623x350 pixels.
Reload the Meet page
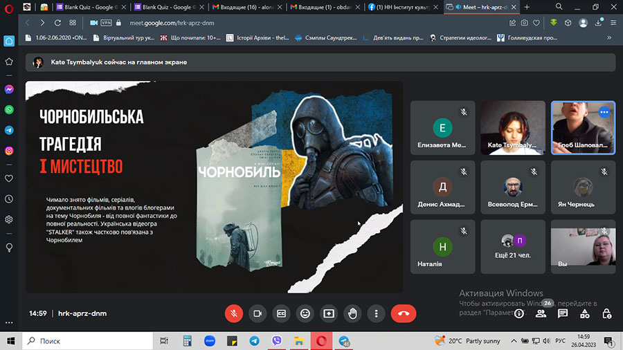coord(57,23)
